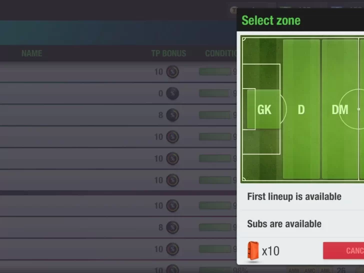This screenshot has width=364, height=273.
Task: Click the TP bonus badge in the fourth row
Action: [172, 136]
